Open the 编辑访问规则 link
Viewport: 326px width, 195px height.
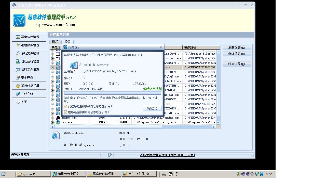point(152,89)
